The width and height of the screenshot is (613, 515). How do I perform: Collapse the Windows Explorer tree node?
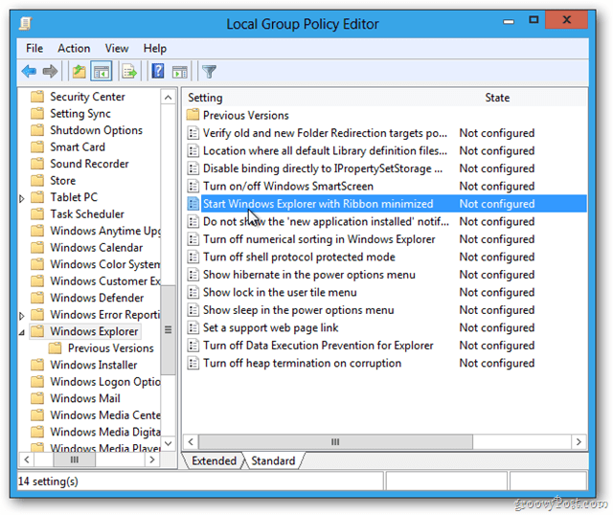(x=22, y=332)
